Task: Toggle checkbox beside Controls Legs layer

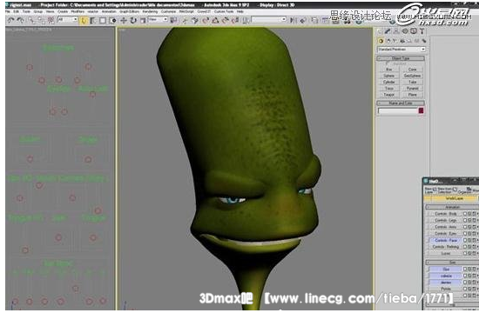Action: (x=465, y=220)
